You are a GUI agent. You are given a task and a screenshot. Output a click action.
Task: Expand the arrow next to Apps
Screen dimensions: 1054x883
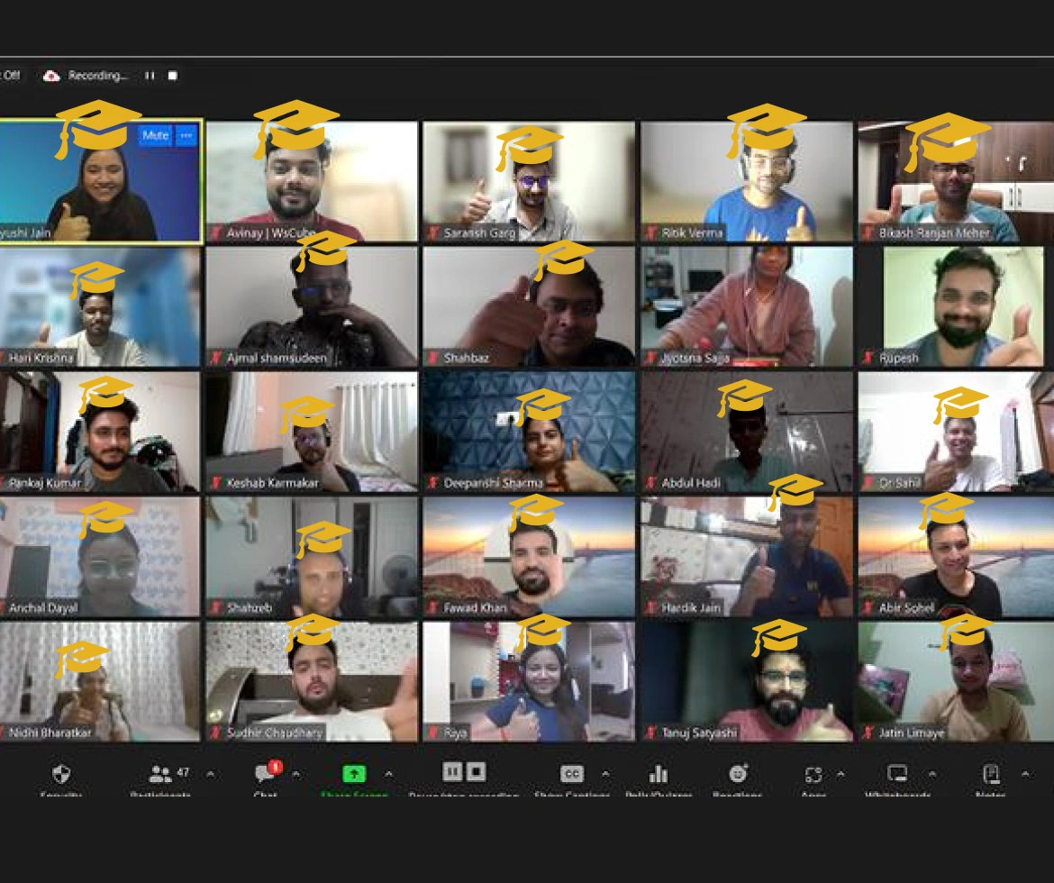pyautogui.click(x=840, y=774)
